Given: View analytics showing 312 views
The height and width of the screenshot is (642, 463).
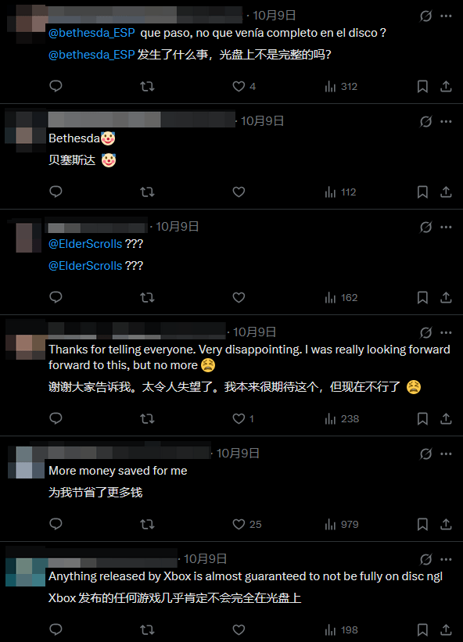Looking at the screenshot, I should pyautogui.click(x=341, y=86).
